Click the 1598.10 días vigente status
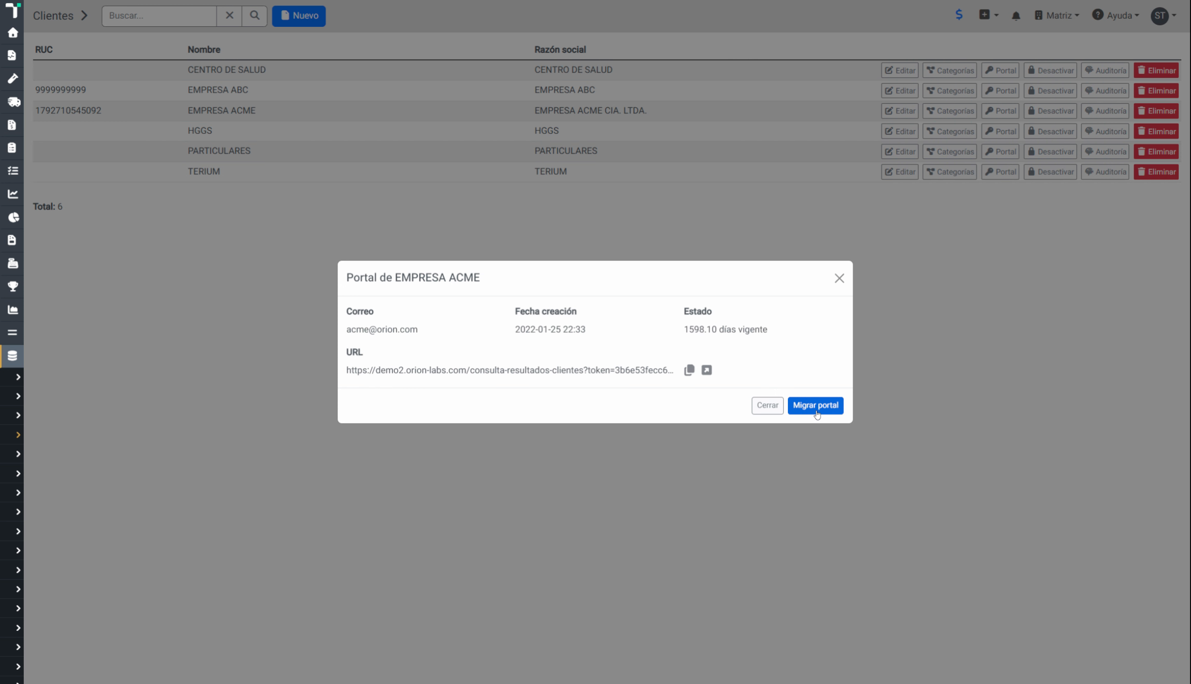 (725, 329)
